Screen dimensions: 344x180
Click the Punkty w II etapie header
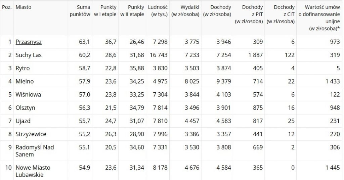(x=132, y=11)
